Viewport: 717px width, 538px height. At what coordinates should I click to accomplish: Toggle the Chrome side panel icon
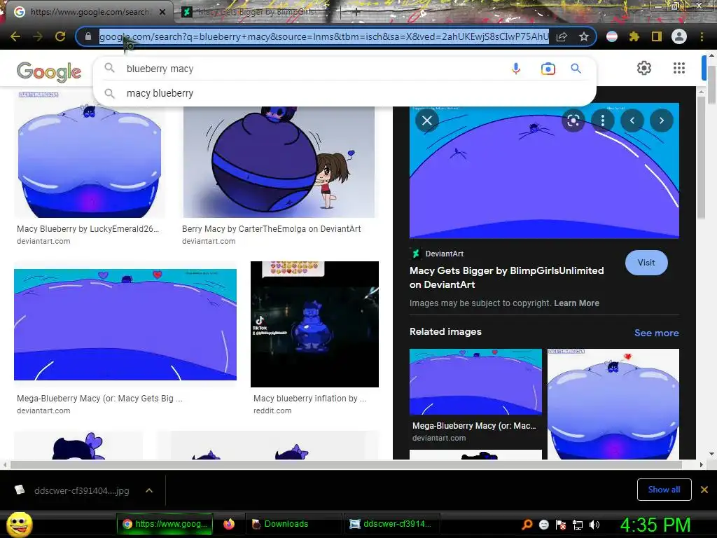click(x=657, y=36)
